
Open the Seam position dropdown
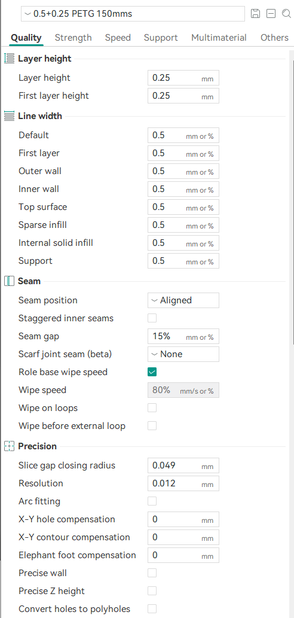tap(183, 300)
